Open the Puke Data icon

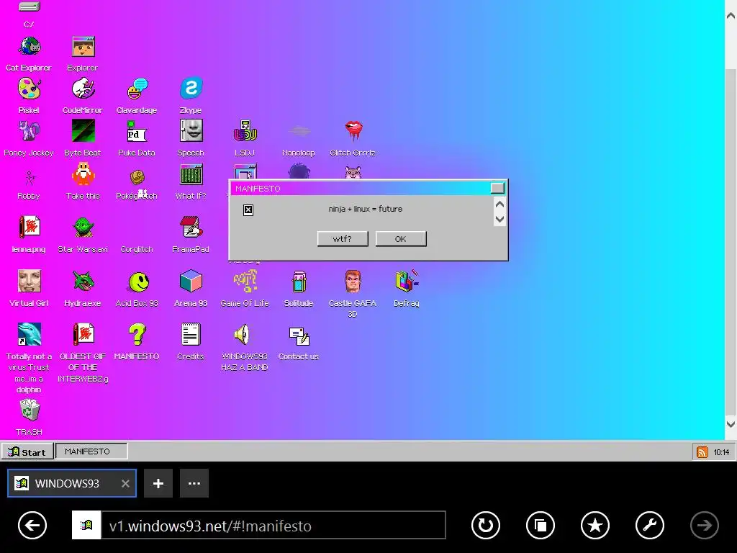click(137, 131)
